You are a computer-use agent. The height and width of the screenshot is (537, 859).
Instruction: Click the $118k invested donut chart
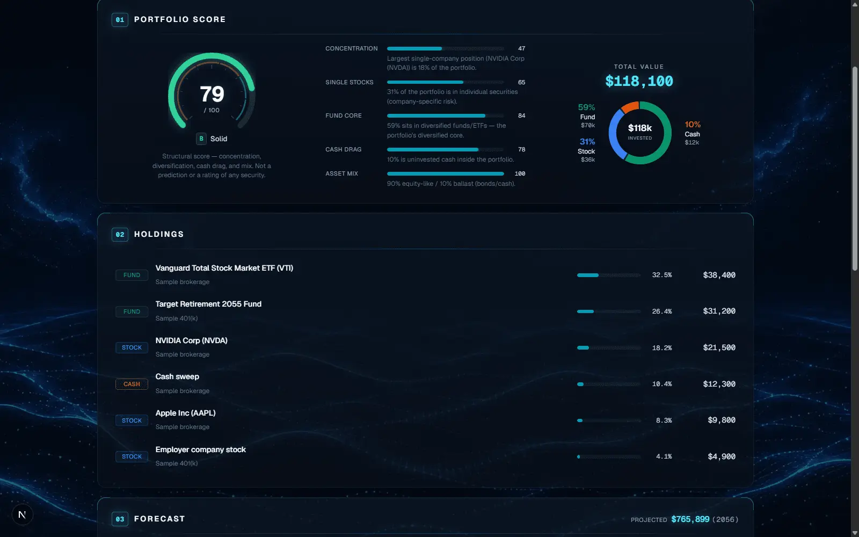pos(640,133)
